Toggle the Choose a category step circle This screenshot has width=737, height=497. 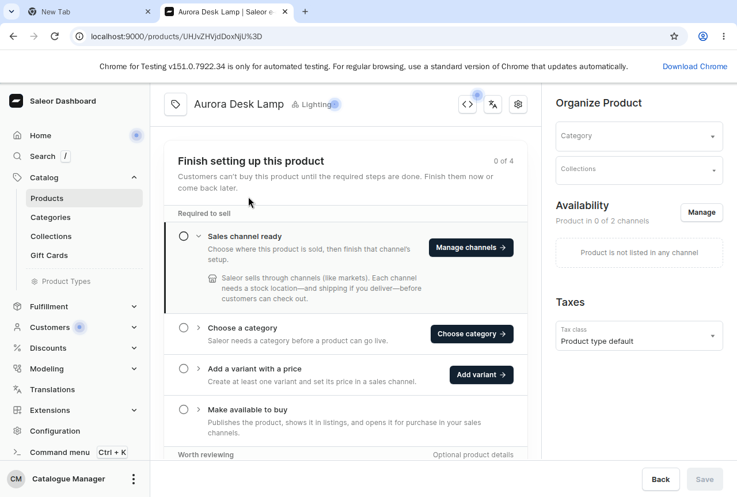click(x=184, y=328)
